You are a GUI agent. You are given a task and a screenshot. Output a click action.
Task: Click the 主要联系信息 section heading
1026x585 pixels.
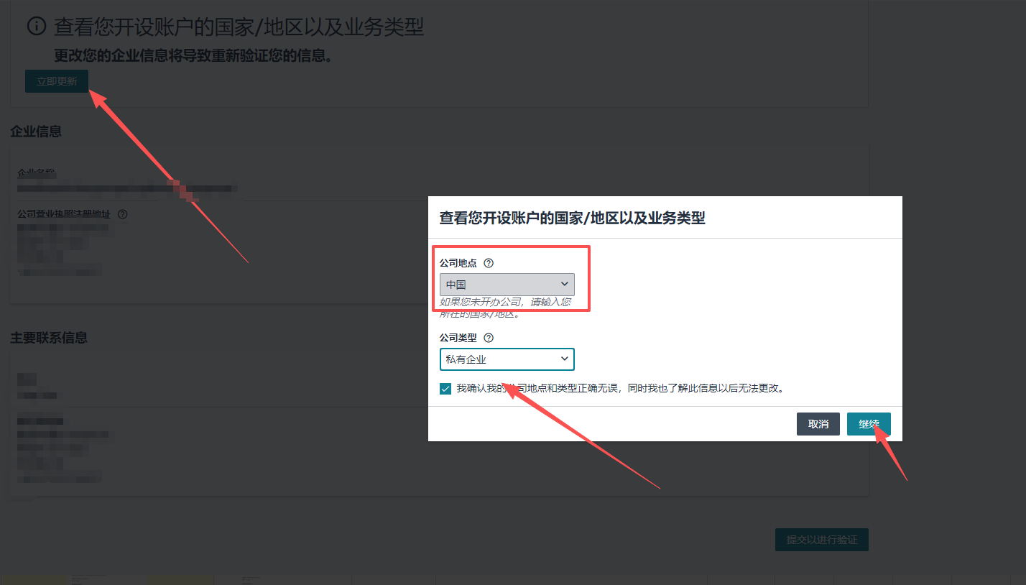pyautogui.click(x=49, y=338)
